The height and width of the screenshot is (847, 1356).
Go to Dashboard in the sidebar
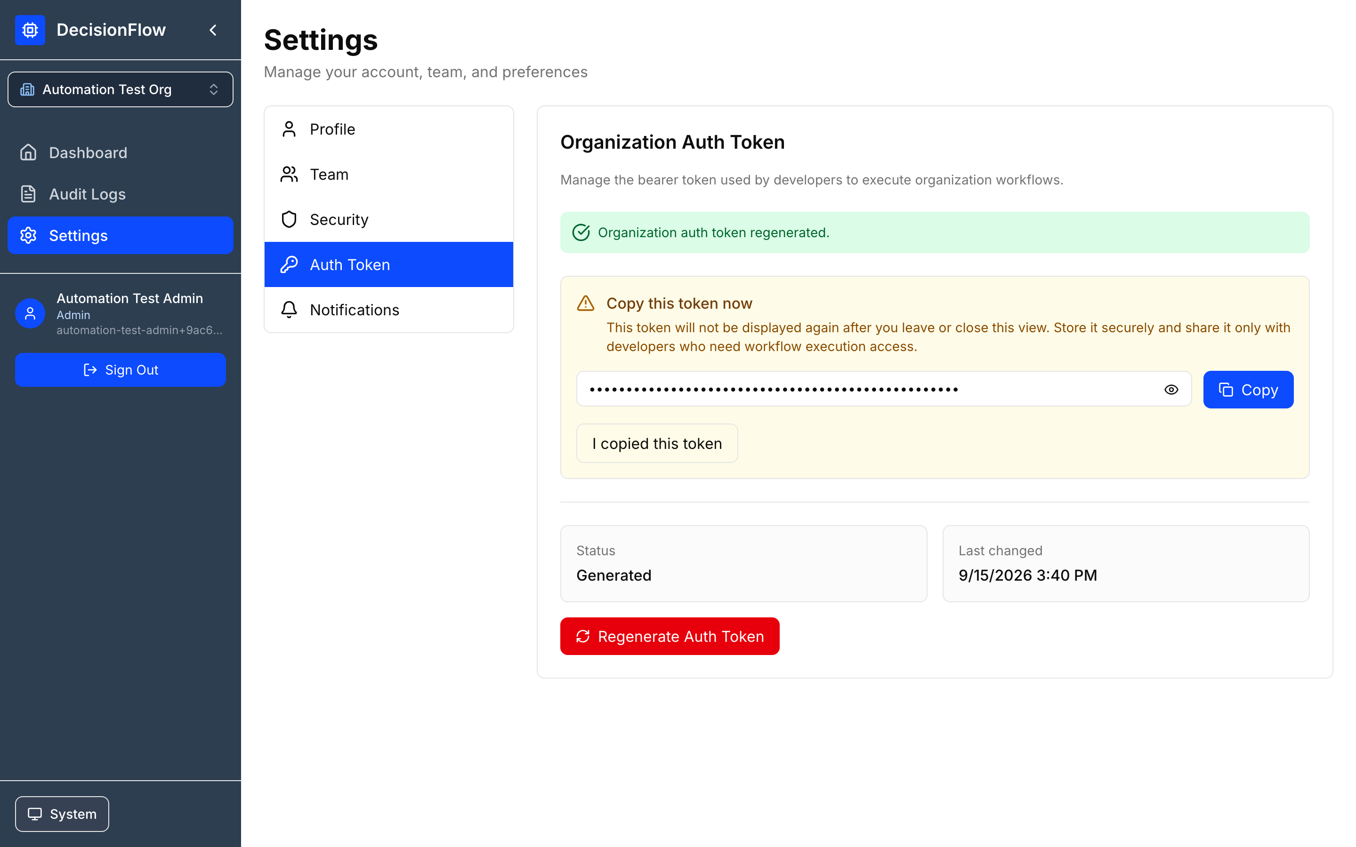pyautogui.click(x=121, y=152)
